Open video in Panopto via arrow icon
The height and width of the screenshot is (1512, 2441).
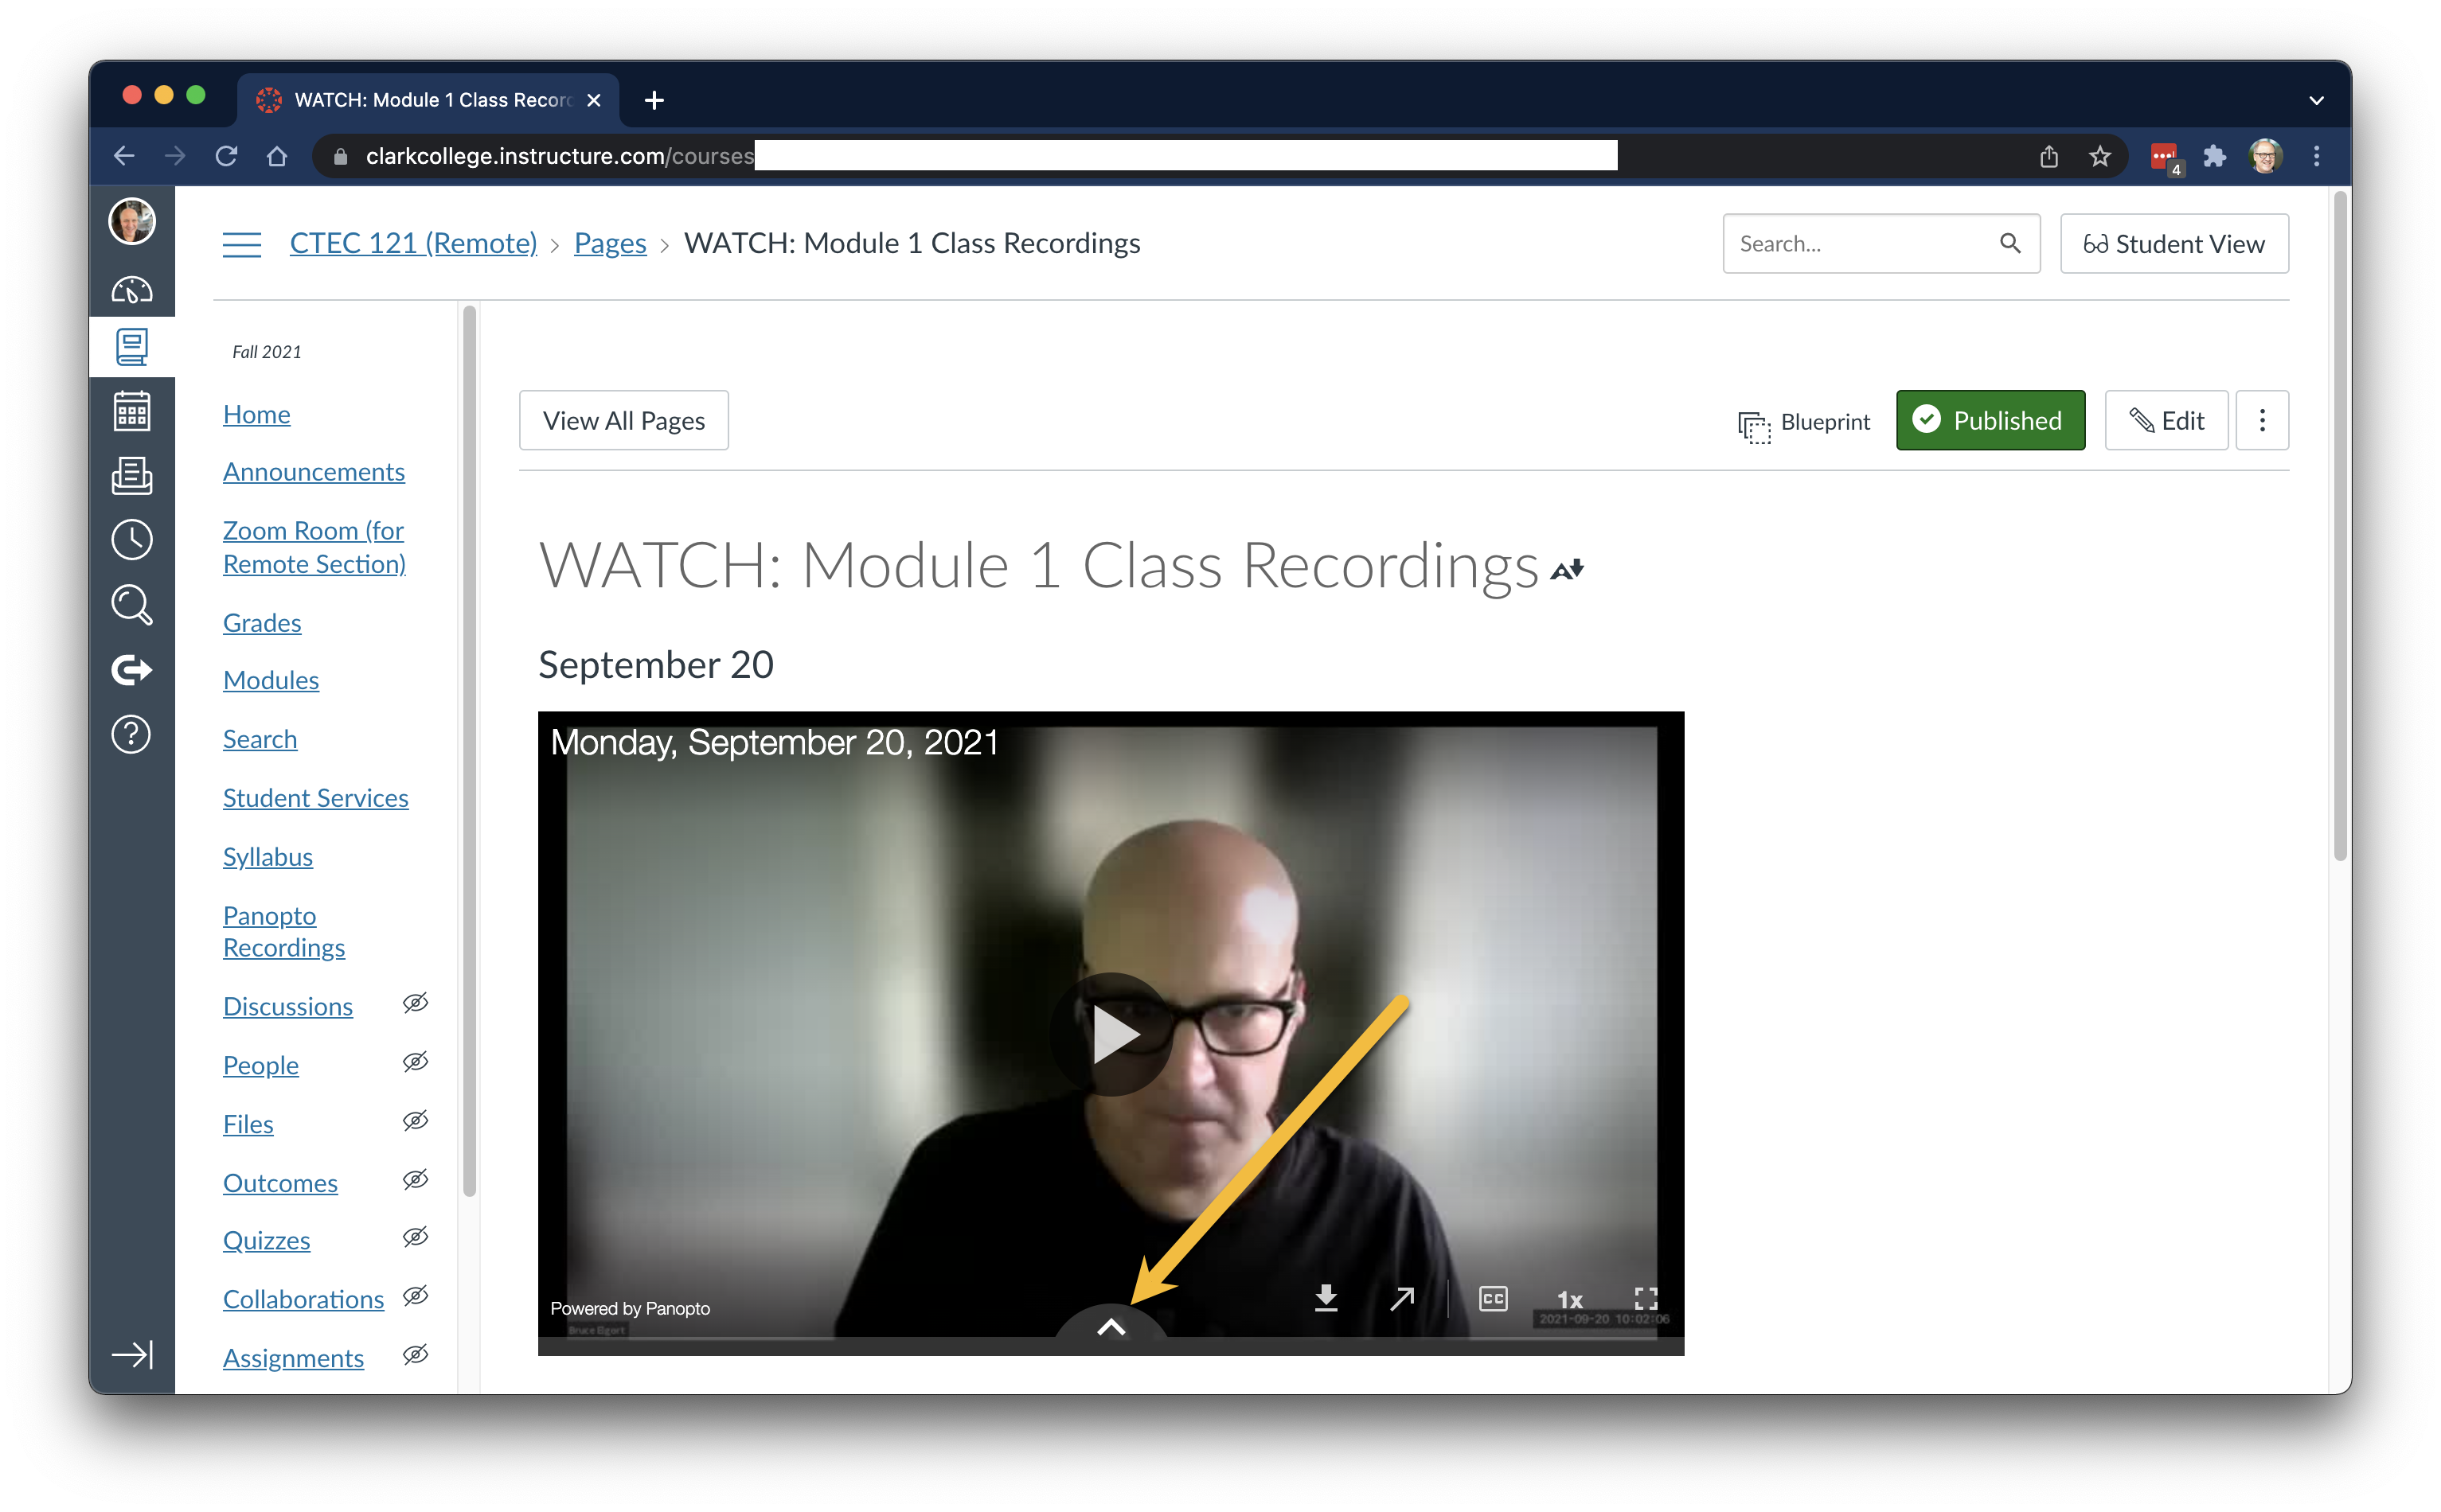(1403, 1298)
